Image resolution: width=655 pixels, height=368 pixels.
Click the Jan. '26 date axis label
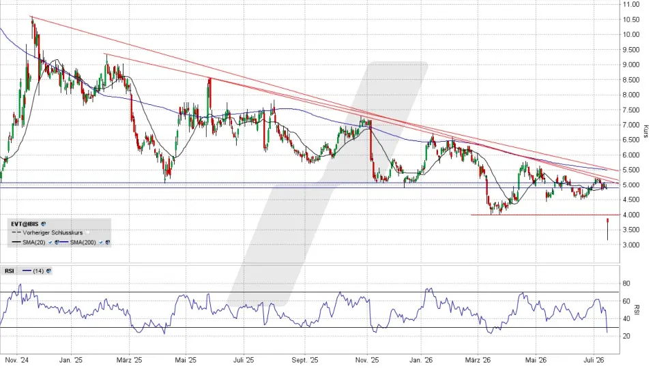coord(421,360)
